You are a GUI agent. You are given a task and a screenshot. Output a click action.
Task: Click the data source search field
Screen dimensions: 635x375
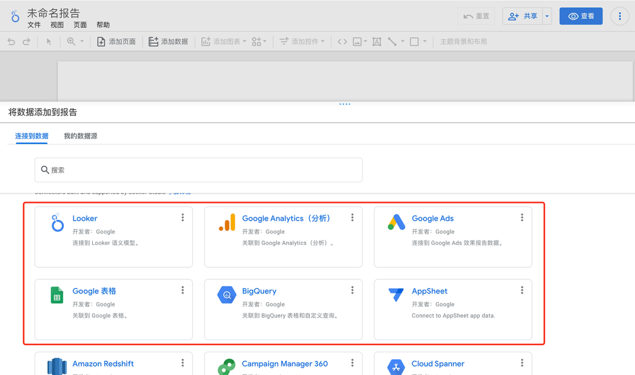(x=198, y=170)
